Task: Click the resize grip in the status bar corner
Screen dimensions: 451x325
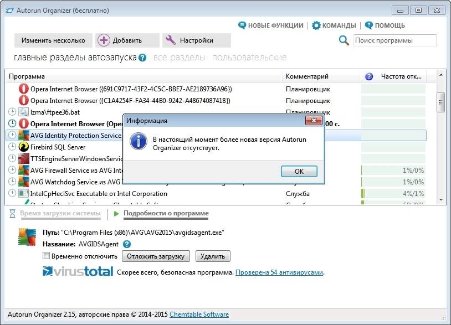Action: click(444, 317)
